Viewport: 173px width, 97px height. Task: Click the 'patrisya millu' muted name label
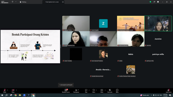(x=149, y=61)
